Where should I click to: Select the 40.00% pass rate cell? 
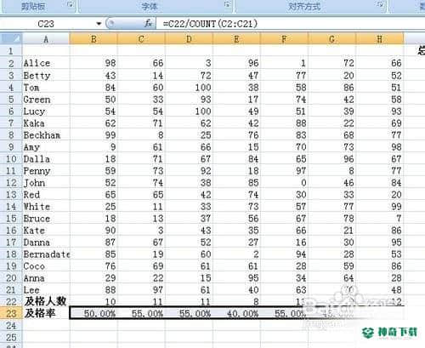pos(236,313)
